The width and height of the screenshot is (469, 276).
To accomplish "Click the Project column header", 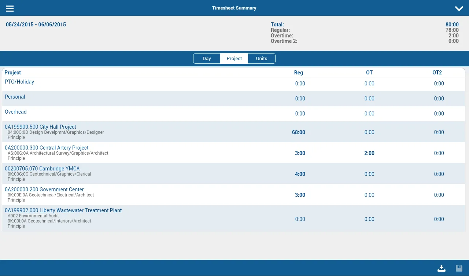I will point(13,73).
